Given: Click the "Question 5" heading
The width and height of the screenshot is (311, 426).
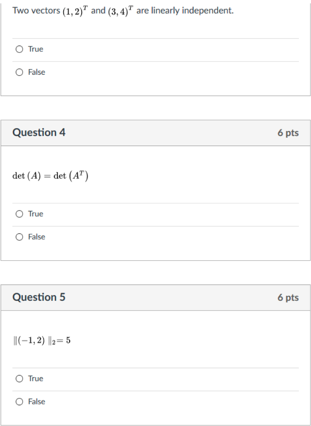Looking at the screenshot, I should 39,297.
